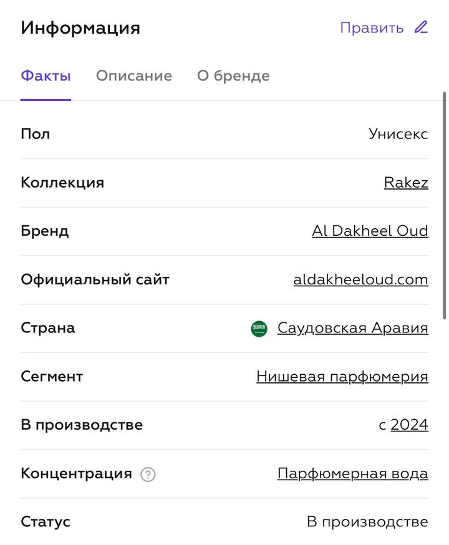Image resolution: width=449 pixels, height=545 pixels.
Task: Click the Унисекс gender value
Action: pyautogui.click(x=398, y=134)
